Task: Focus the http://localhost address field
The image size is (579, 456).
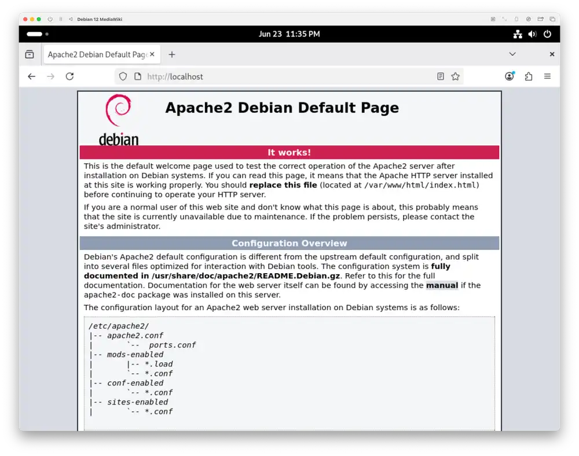Action: point(288,76)
